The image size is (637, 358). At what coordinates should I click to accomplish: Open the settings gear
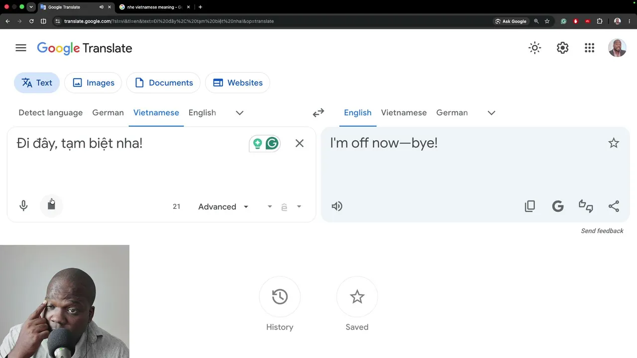tap(562, 48)
